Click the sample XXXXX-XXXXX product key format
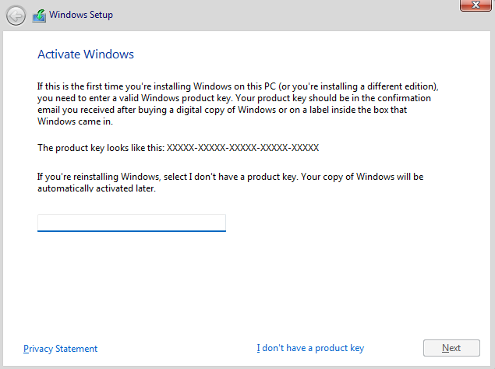This screenshot has height=369, width=495. (242, 148)
